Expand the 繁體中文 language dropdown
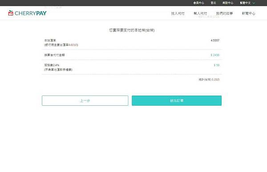267x172 pixels. [x=247, y=3]
